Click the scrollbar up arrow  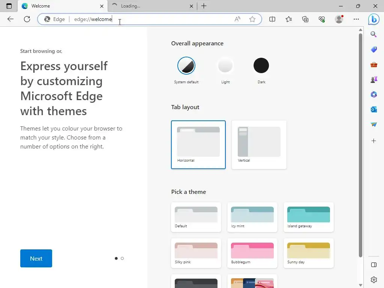(x=360, y=30)
